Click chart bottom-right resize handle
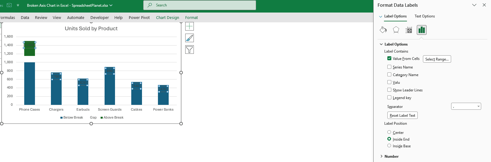The image size is (491, 162). (181, 123)
